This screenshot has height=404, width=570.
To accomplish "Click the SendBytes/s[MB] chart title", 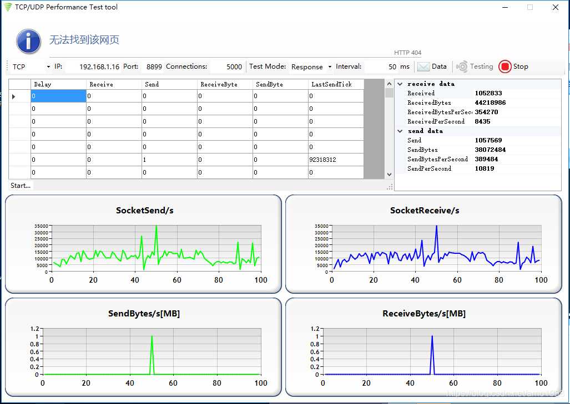I will [x=144, y=313].
